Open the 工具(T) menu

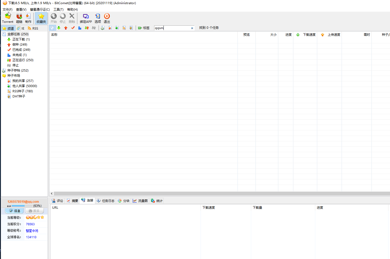58,9
